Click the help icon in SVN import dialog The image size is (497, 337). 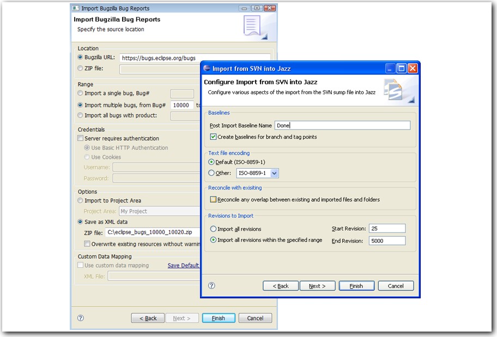coord(211,286)
